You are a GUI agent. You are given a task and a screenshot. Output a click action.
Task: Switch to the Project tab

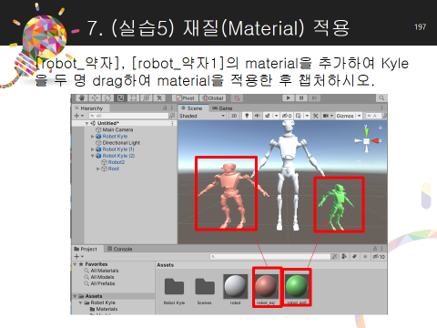point(86,249)
